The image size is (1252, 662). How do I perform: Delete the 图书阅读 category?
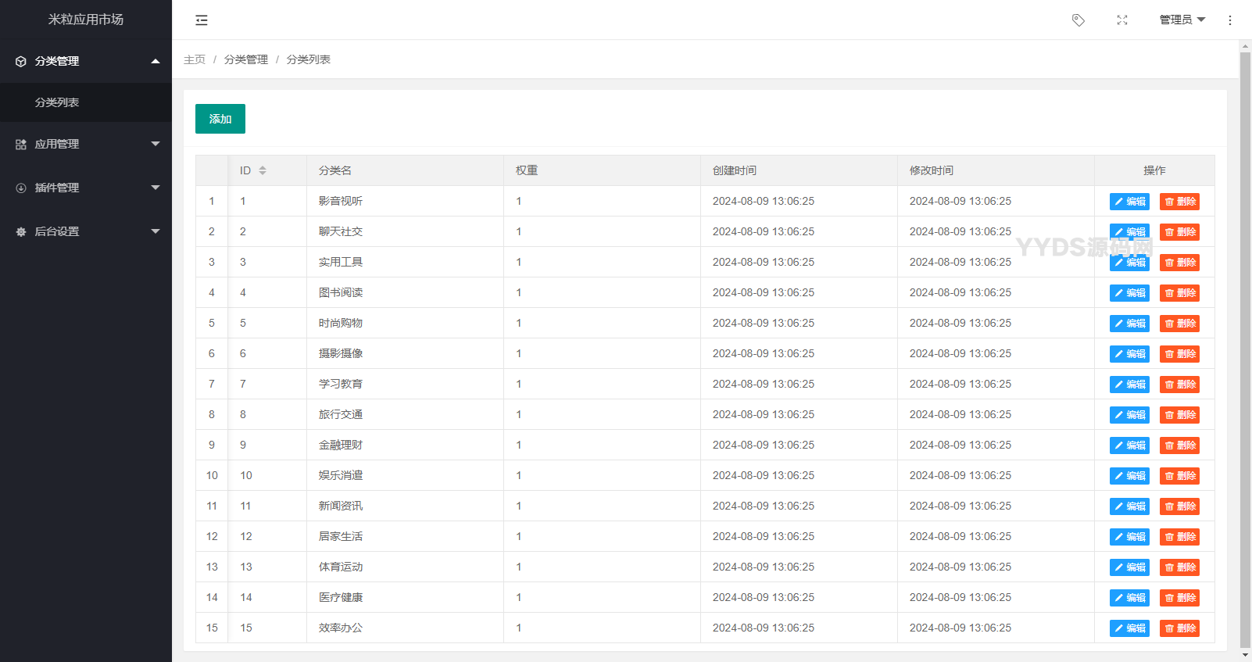[x=1179, y=293]
